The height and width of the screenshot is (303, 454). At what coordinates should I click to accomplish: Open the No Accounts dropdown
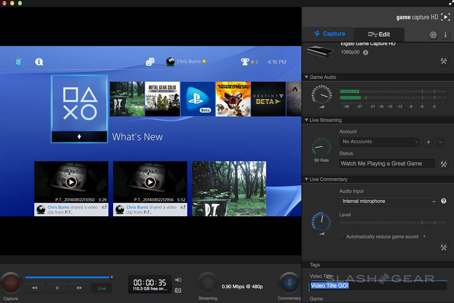click(379, 142)
